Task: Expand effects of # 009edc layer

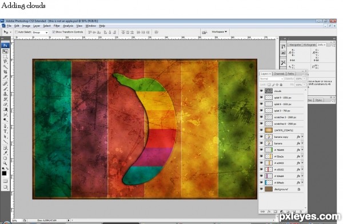Action: click(302, 182)
